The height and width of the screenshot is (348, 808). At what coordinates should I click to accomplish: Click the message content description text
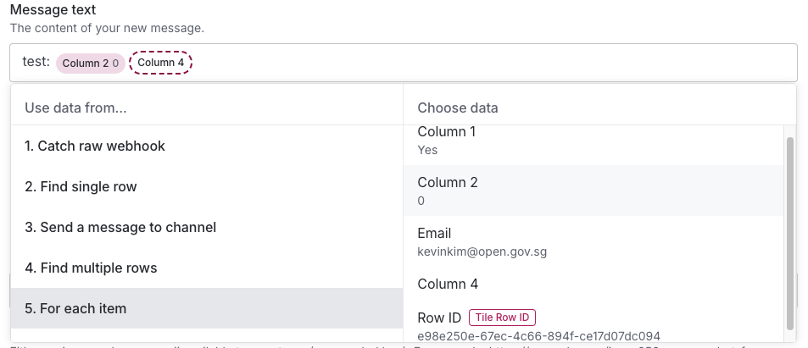click(107, 28)
